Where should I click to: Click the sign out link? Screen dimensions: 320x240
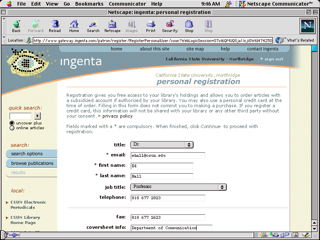click(x=272, y=59)
